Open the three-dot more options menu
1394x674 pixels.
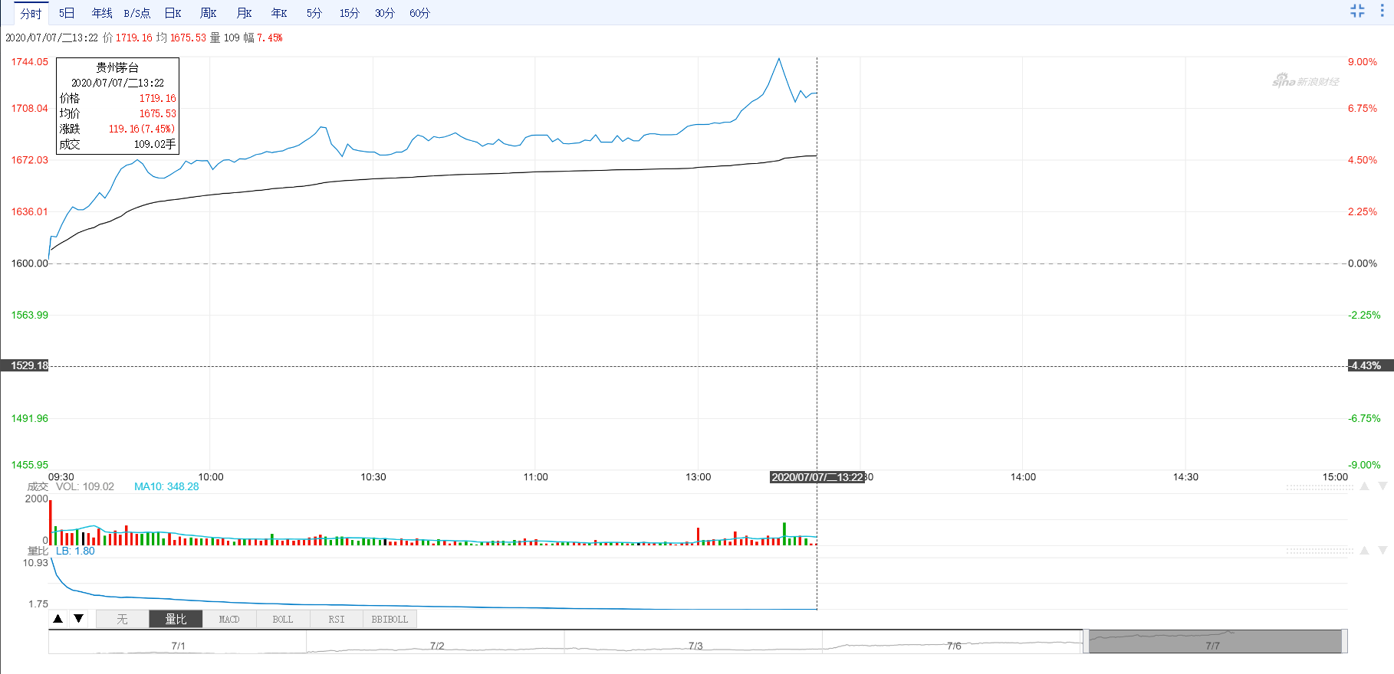pyautogui.click(x=1382, y=11)
